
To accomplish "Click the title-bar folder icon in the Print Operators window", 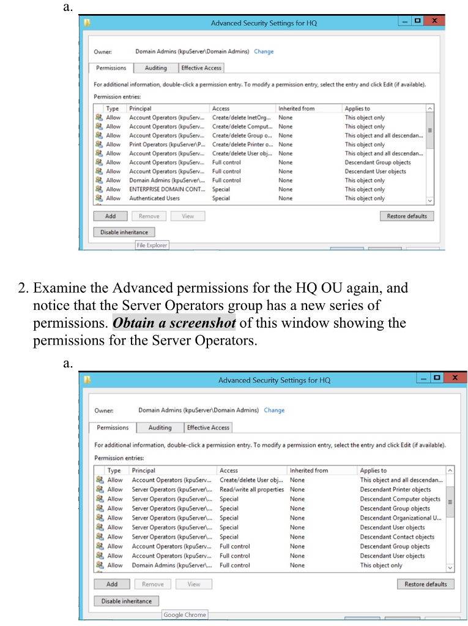I will coord(86,23).
